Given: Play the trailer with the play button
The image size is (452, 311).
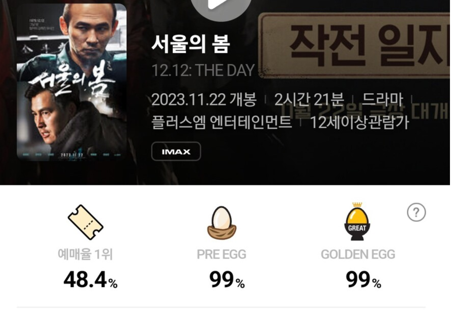Looking at the screenshot, I should click(221, 7).
